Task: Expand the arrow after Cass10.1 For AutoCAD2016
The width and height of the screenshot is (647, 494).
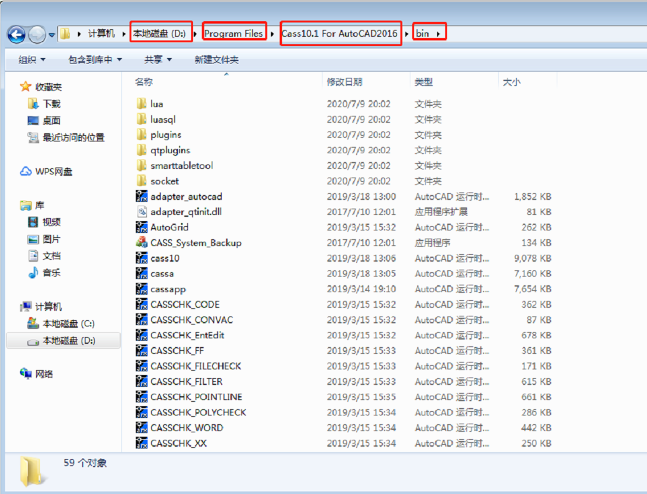Action: 407,34
